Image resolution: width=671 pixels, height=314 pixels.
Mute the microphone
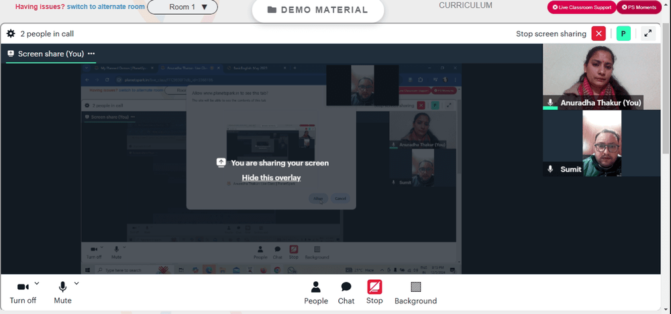click(62, 293)
